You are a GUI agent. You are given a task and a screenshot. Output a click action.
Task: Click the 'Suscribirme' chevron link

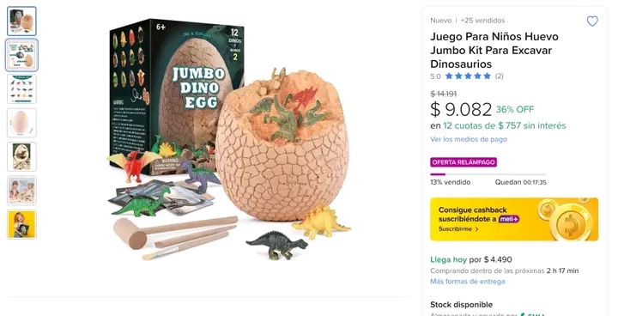[x=458, y=229]
